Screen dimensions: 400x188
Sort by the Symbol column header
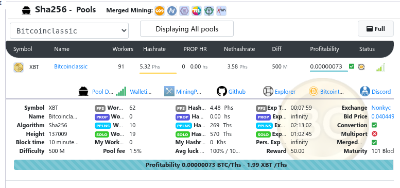(23, 49)
